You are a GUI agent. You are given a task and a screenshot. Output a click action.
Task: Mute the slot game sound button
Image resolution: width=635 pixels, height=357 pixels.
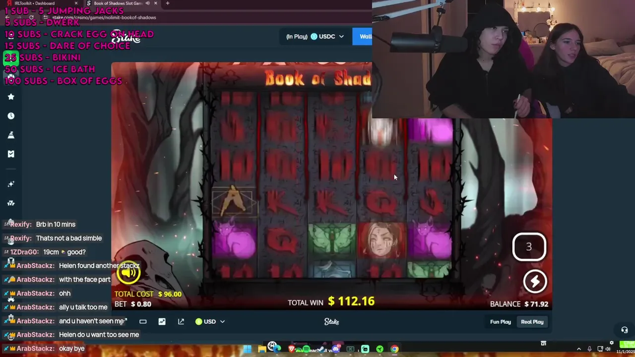click(129, 272)
